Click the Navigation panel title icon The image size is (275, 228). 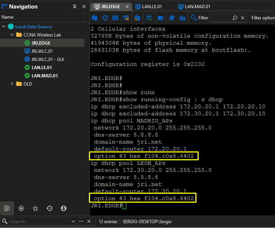(4, 7)
